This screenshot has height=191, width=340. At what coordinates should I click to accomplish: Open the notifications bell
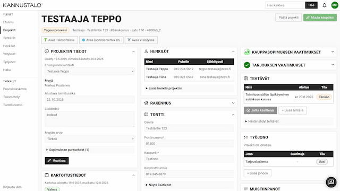click(x=324, y=5)
